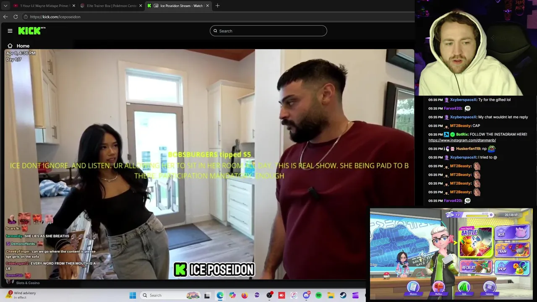Go back in the browser
537x302 pixels.
pyautogui.click(x=5, y=17)
